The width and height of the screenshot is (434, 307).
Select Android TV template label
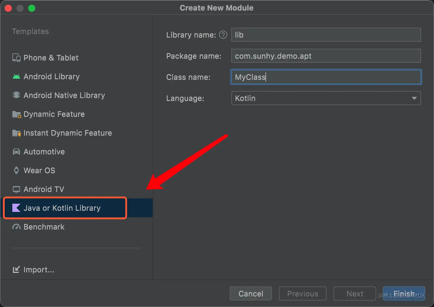tap(44, 189)
